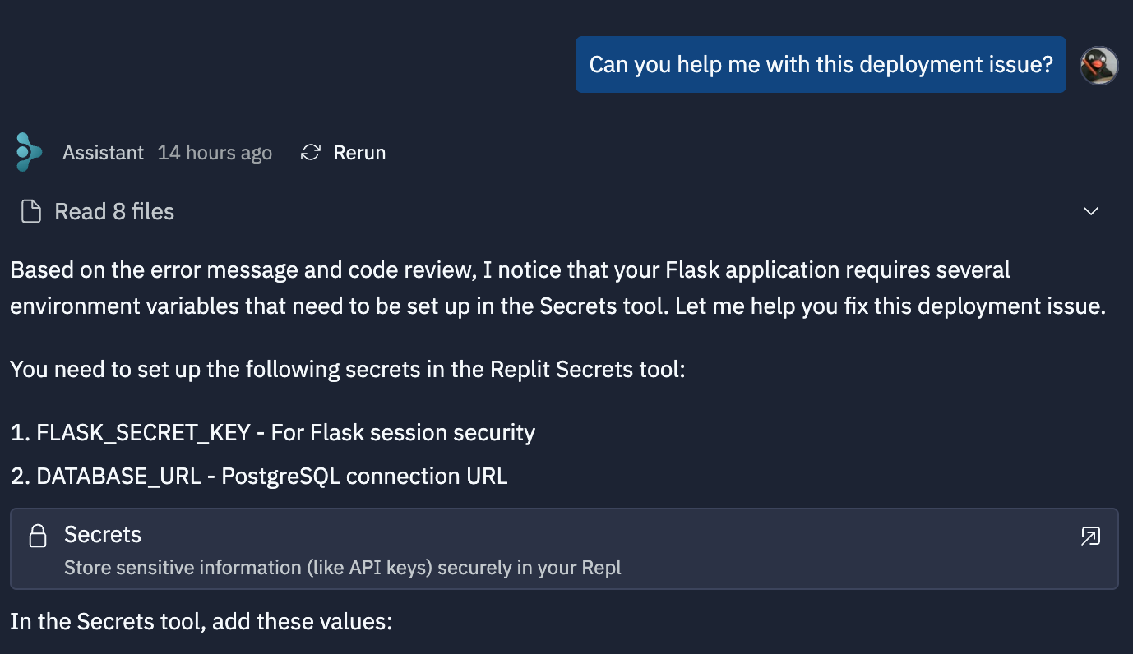The width and height of the screenshot is (1133, 654).
Task: Click the file icon beside Read 8 files
Action: click(31, 212)
